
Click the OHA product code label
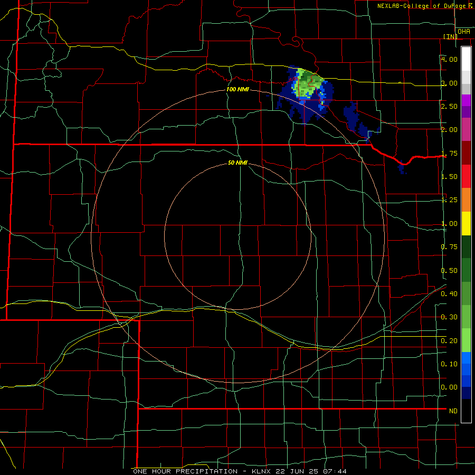click(464, 32)
